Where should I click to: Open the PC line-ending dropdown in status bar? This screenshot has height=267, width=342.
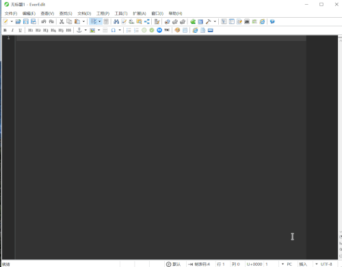(287, 264)
